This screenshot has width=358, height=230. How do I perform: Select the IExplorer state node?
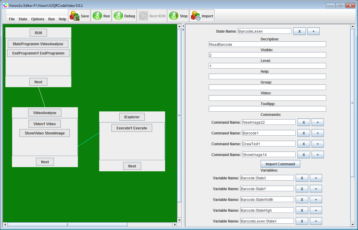click(x=132, y=117)
